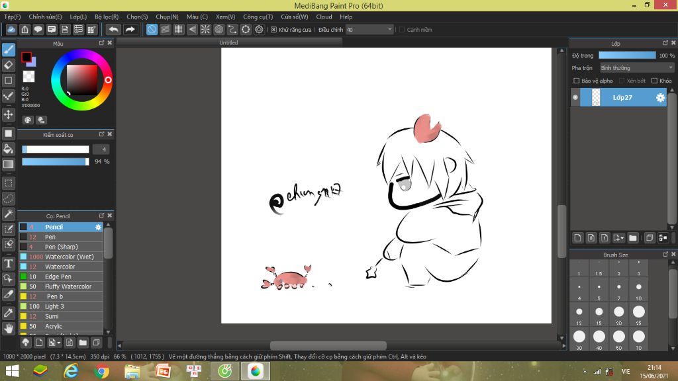This screenshot has height=381, width=678.
Task: Select Watercolor (Wet) brush
Action: point(60,257)
